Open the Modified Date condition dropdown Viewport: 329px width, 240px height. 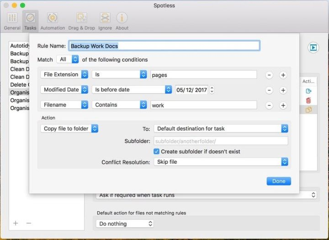click(64, 89)
